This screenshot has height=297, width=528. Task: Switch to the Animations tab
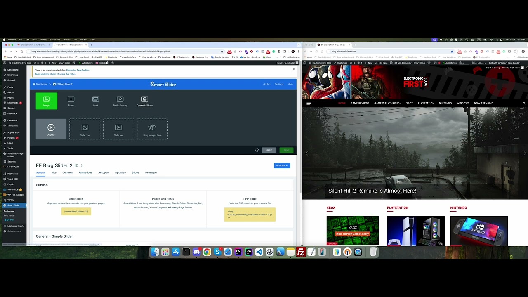tap(85, 172)
